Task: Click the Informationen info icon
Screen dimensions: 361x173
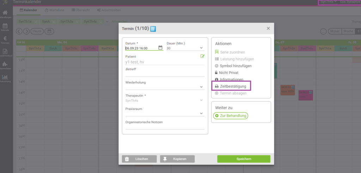Action: coord(216,79)
